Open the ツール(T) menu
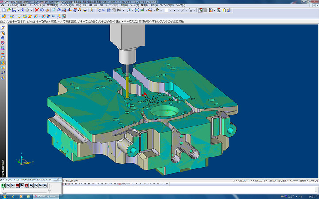319x199 pixels. pos(135,5)
